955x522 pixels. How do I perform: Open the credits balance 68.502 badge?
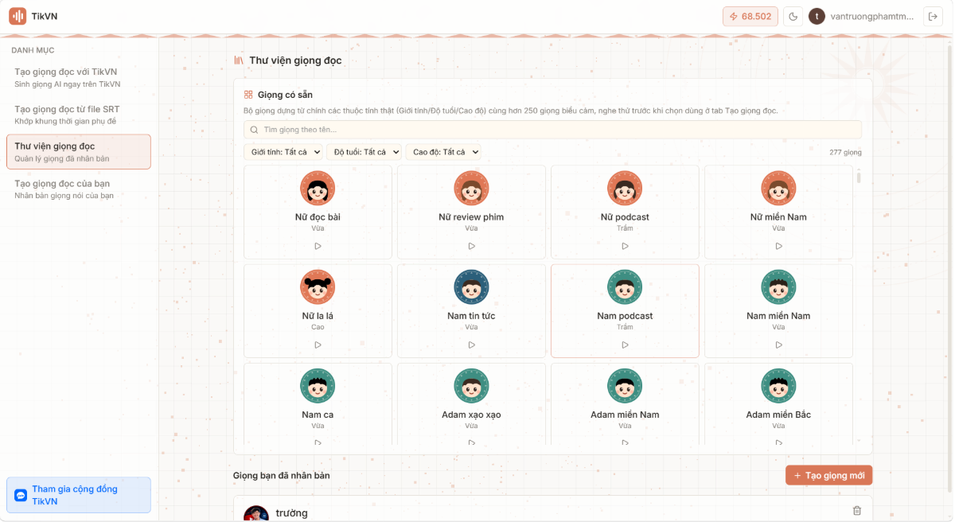tap(750, 16)
